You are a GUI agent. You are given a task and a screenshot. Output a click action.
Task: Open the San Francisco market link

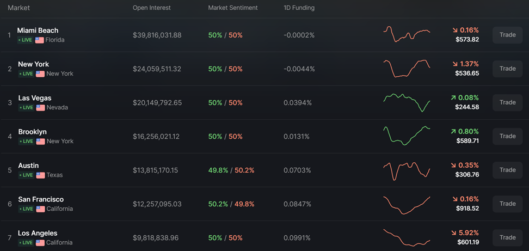coord(41,199)
